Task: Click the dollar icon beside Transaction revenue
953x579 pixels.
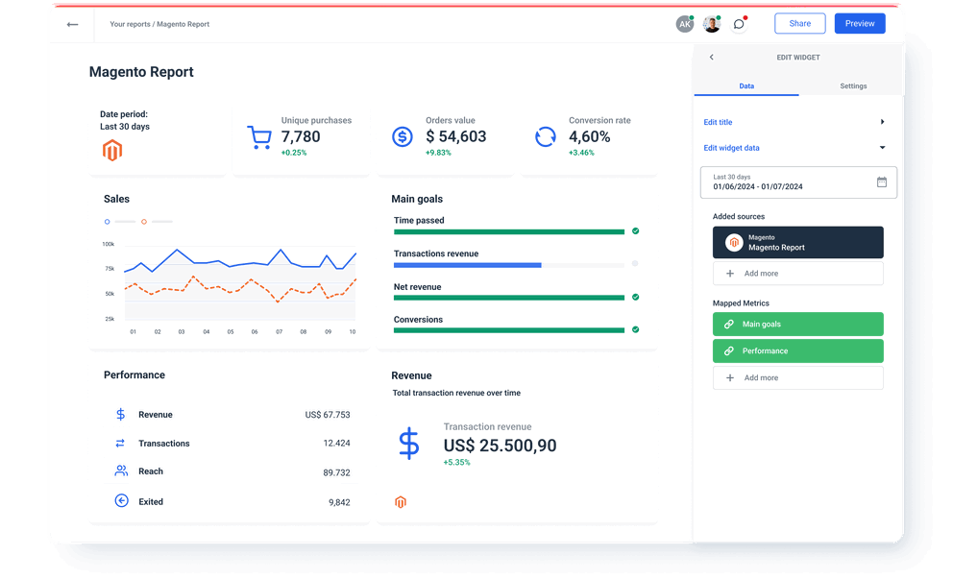Action: tap(408, 443)
